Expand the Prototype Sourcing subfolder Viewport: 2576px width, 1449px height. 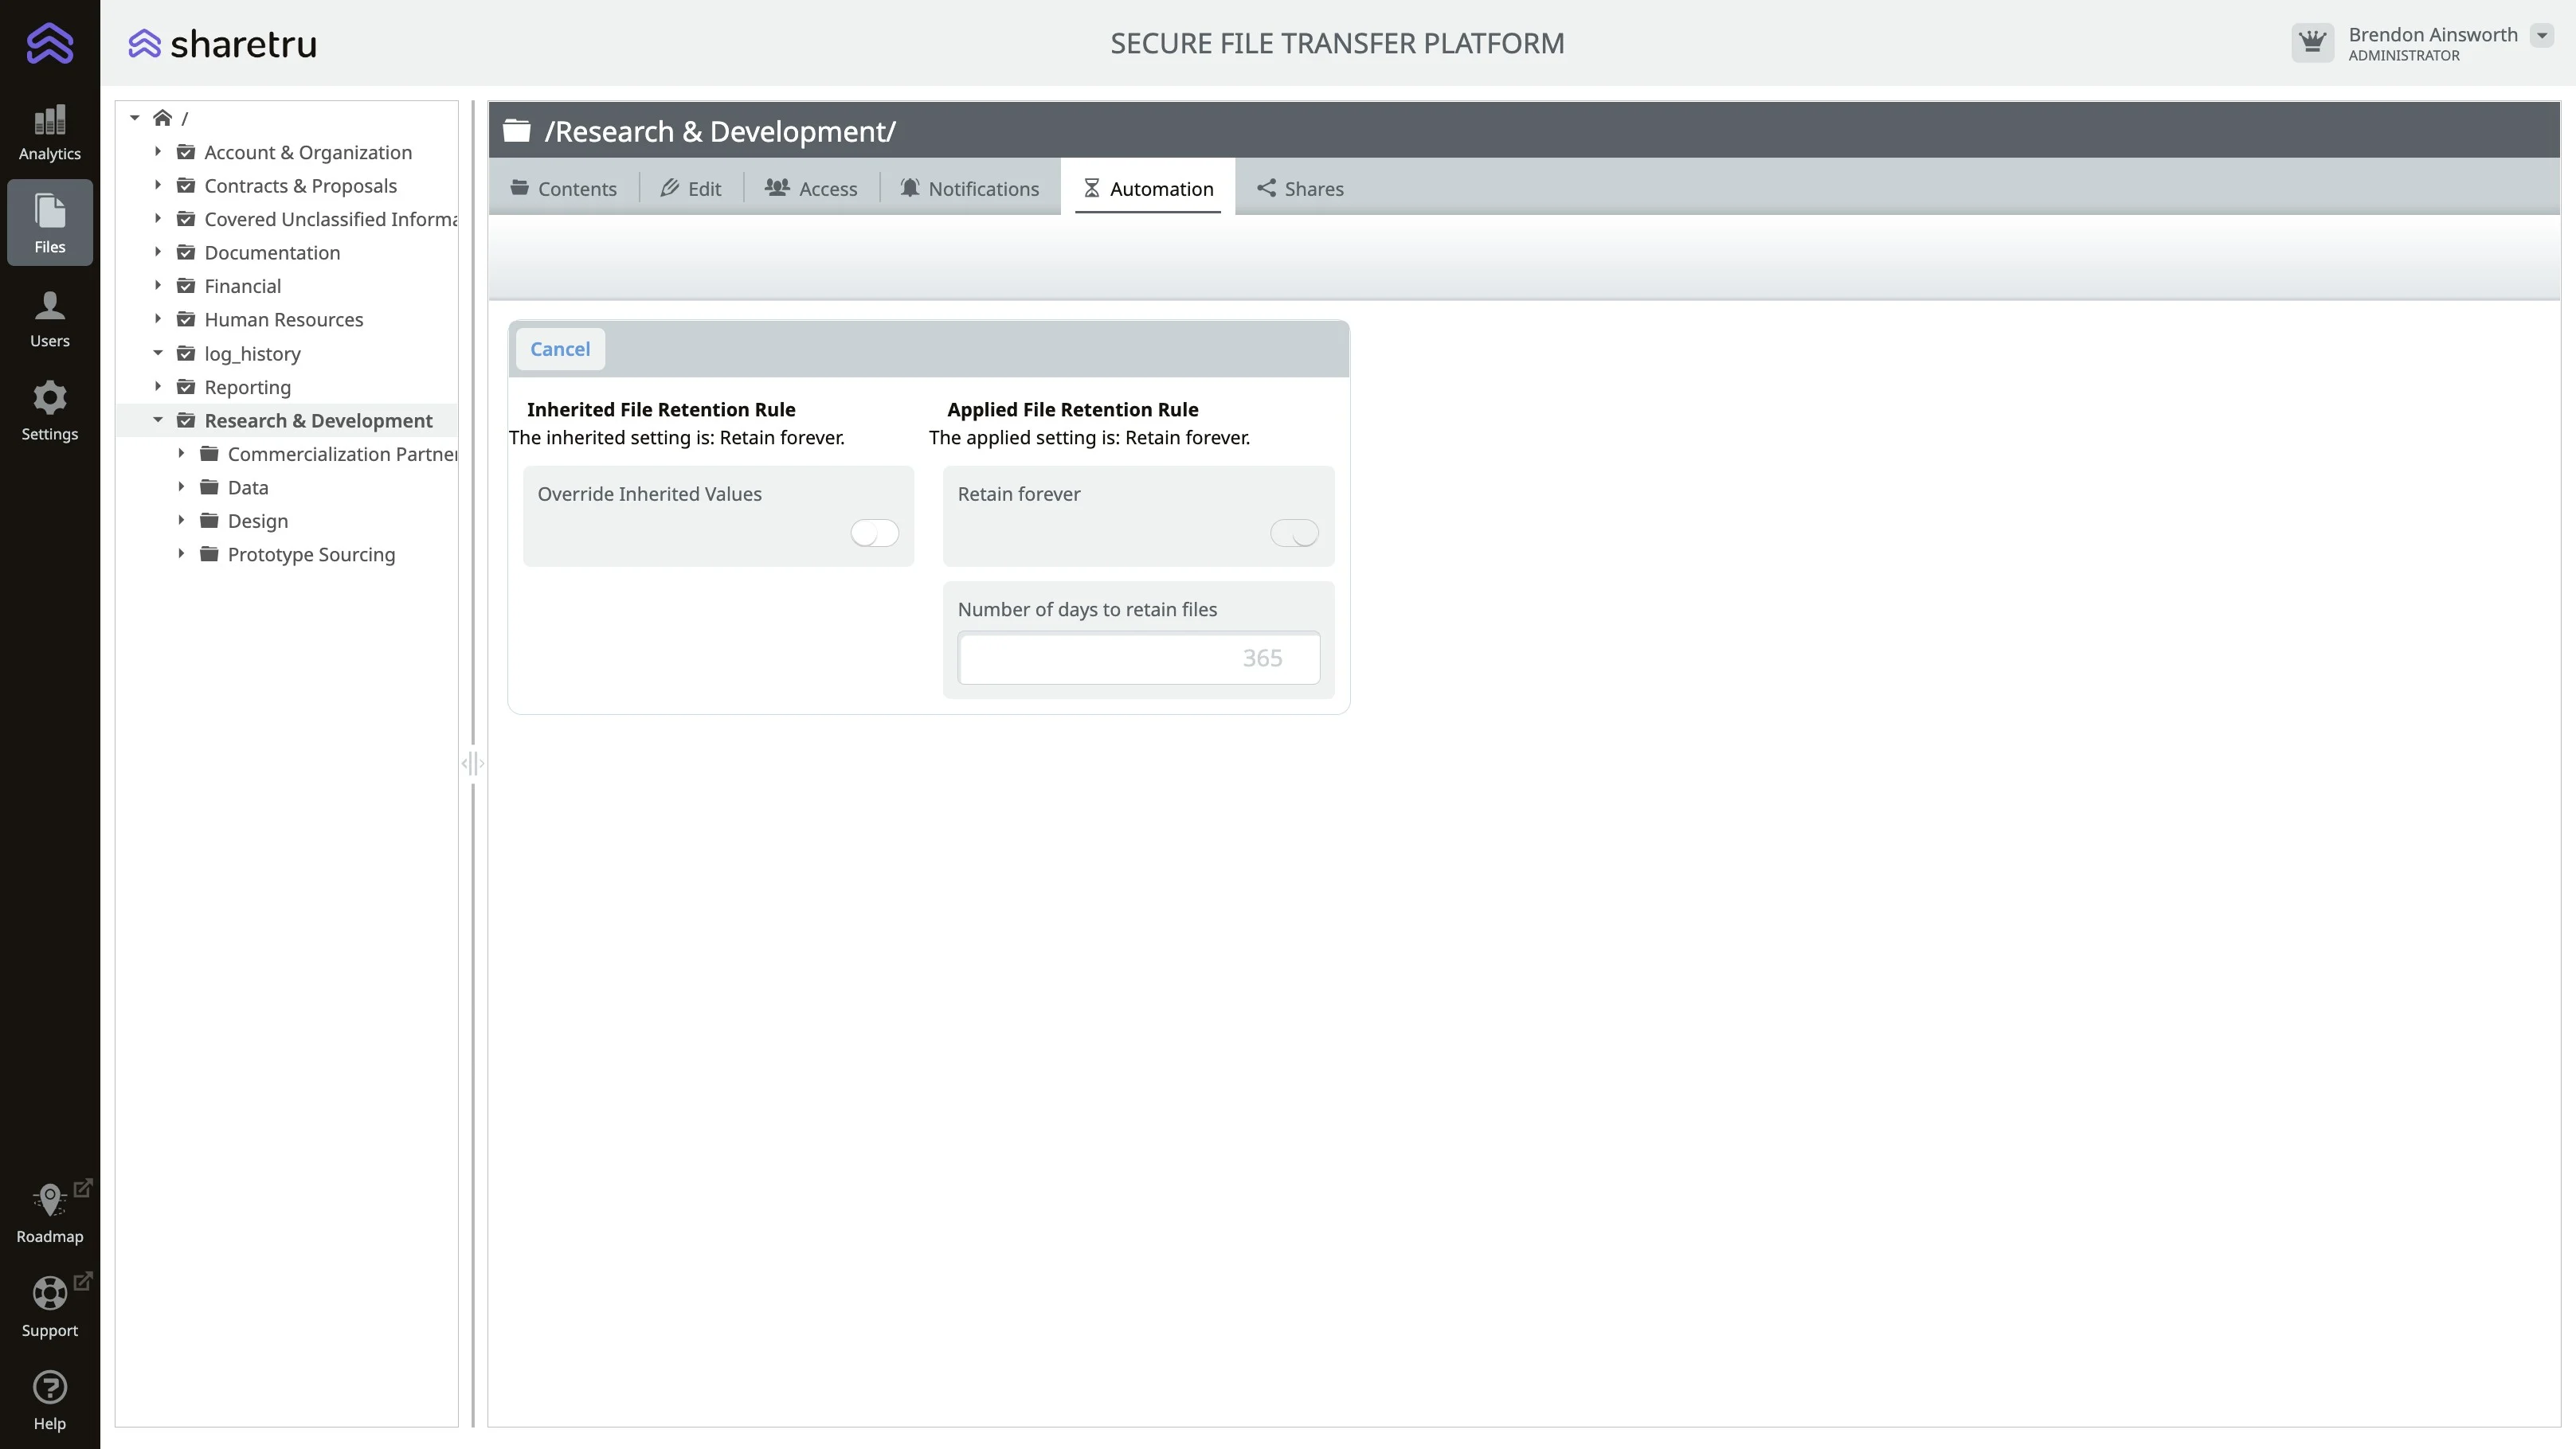pos(181,553)
